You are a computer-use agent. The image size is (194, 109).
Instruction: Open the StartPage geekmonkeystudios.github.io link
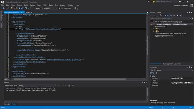43,29
